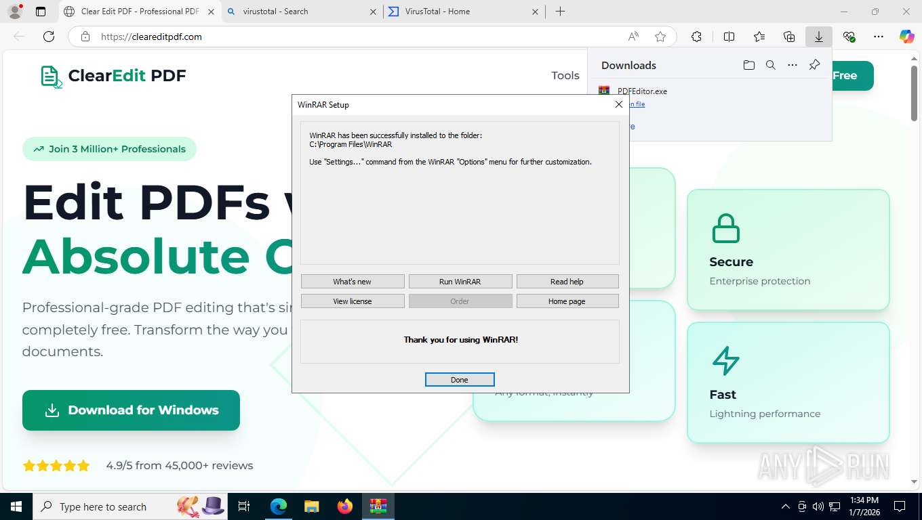Open the Tools menu on ClearEdit site

tap(565, 76)
